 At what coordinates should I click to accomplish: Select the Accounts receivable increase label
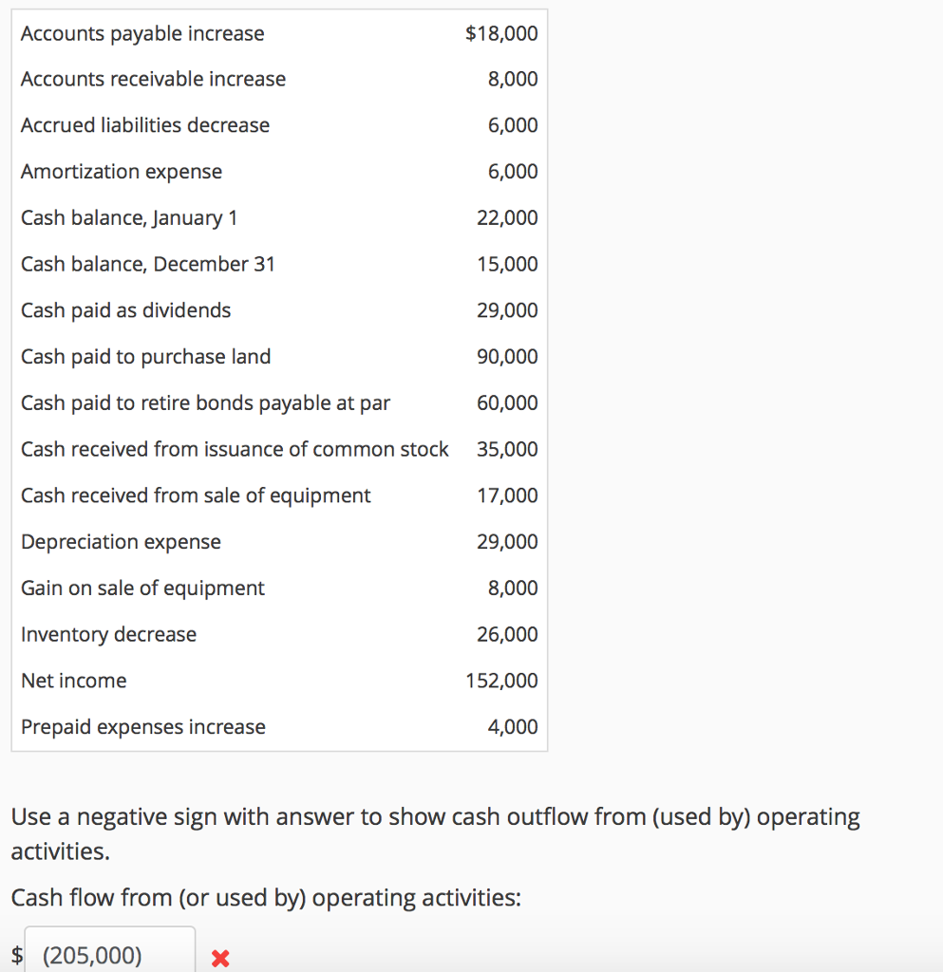click(153, 79)
